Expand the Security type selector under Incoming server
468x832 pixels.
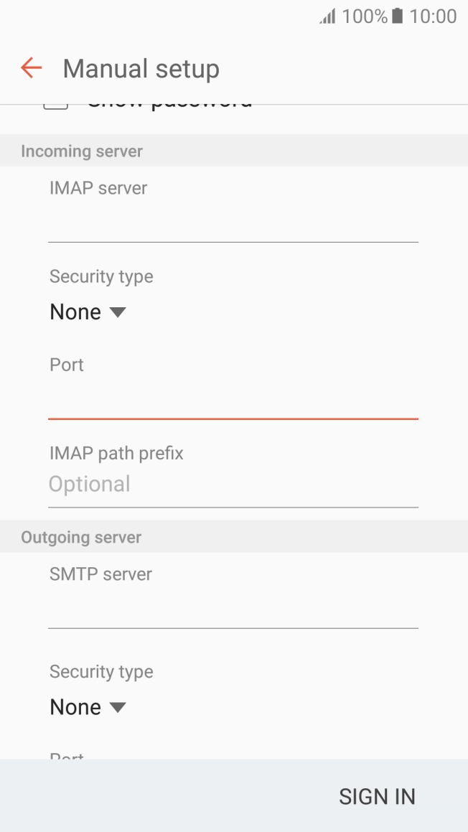click(x=88, y=312)
